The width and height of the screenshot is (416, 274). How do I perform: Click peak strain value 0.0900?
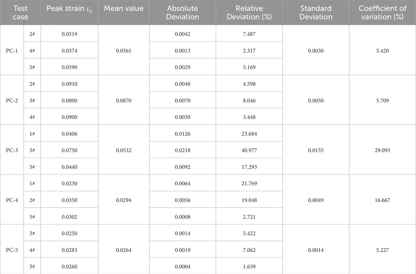pyautogui.click(x=69, y=117)
